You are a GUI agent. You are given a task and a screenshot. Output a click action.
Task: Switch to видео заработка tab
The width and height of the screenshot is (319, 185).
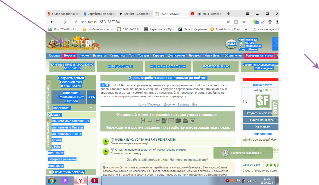pyautogui.click(x=63, y=14)
